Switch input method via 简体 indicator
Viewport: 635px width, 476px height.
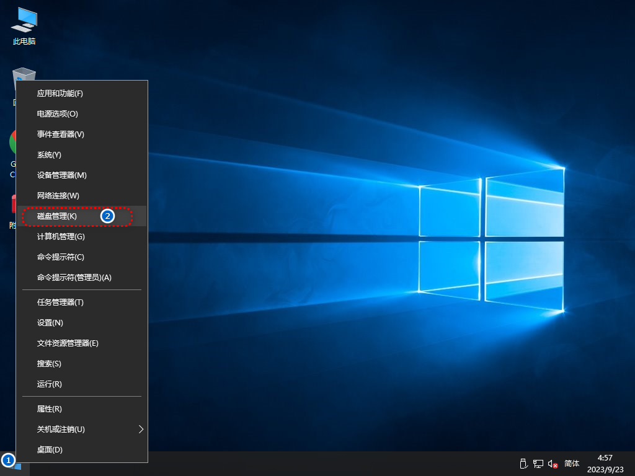tap(572, 464)
